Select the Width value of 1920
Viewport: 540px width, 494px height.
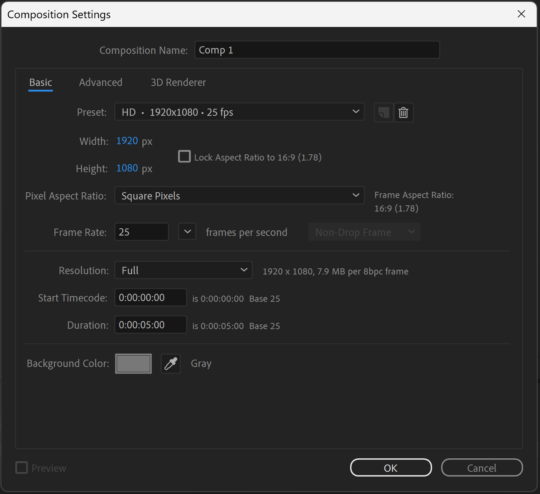pos(127,141)
